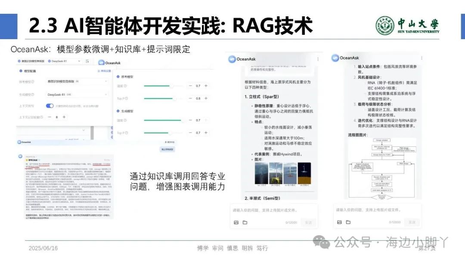This screenshot has height=261, width=465.
Task: Open the flowchart image under 流程图图片
Action: (382, 168)
